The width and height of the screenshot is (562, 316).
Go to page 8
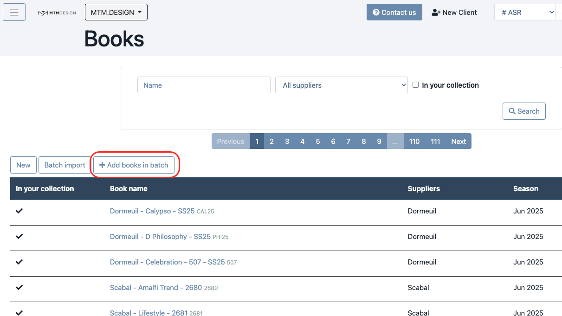coord(363,141)
